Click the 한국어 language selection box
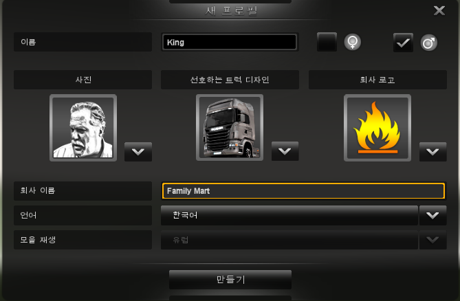The image size is (460, 301). tap(289, 215)
